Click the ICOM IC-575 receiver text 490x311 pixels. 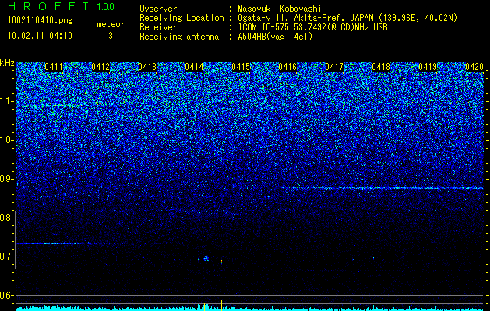point(312,27)
